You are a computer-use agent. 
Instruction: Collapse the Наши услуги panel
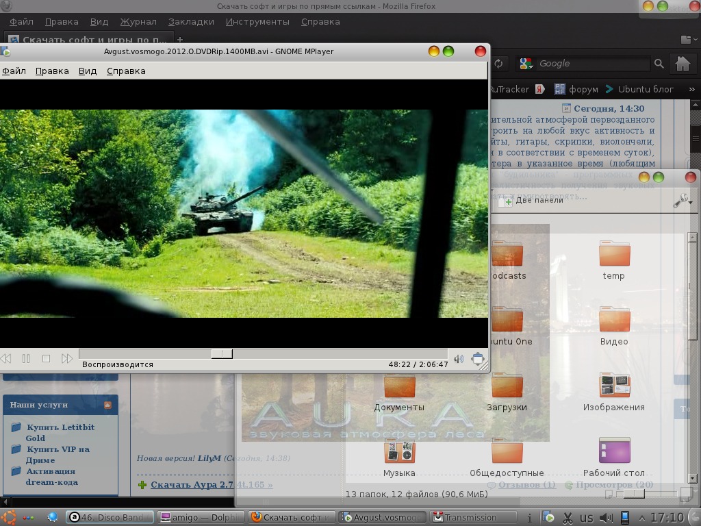pos(107,405)
